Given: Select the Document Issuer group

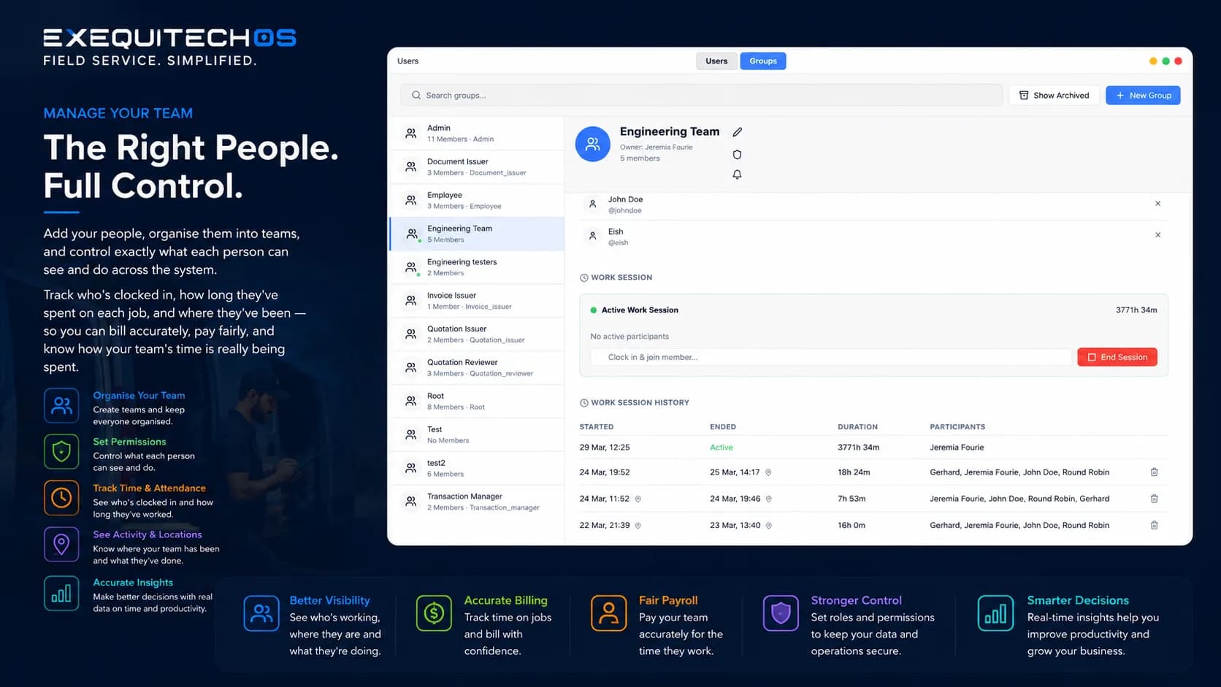Looking at the screenshot, I should point(477,166).
